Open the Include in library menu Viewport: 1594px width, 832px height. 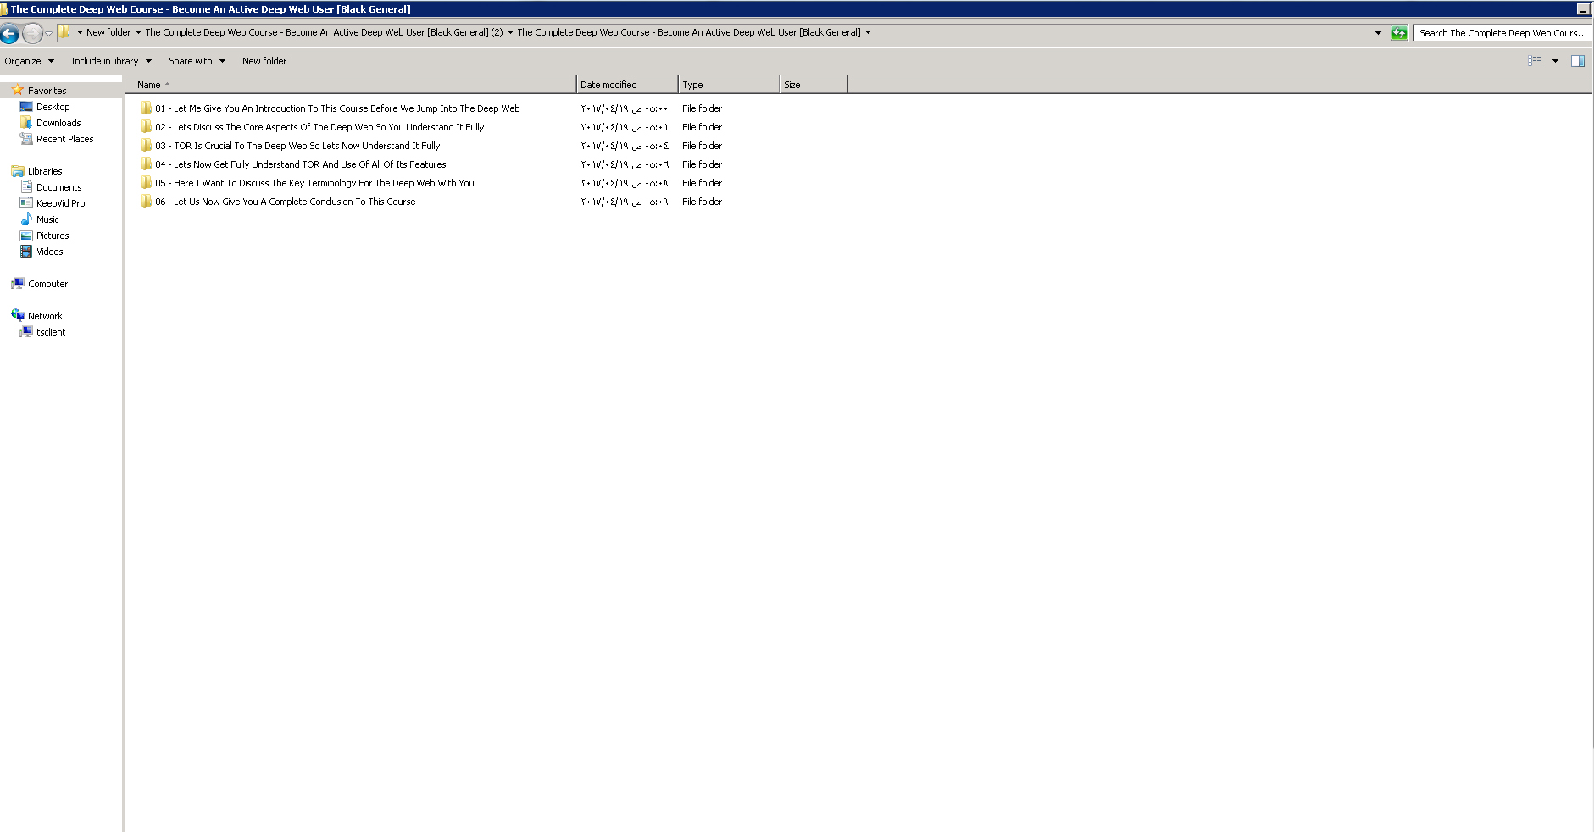click(111, 61)
